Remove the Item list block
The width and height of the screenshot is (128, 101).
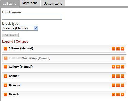(122, 85)
